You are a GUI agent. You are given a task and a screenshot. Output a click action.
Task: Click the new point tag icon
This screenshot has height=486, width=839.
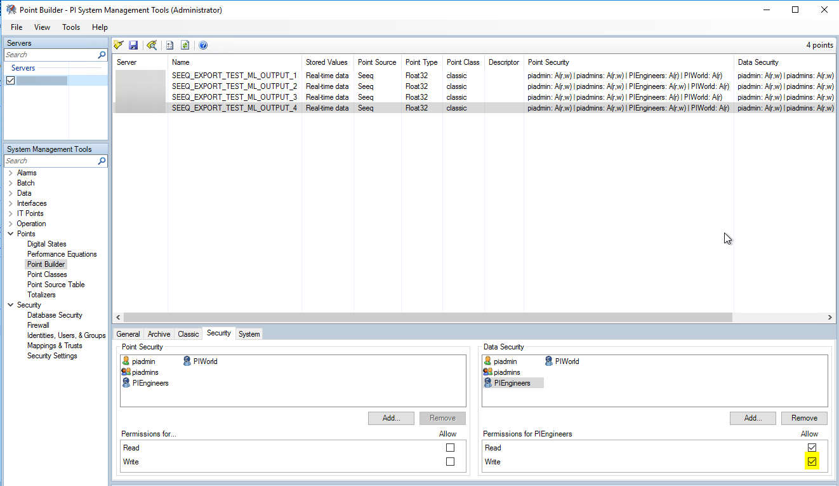pyautogui.click(x=119, y=45)
